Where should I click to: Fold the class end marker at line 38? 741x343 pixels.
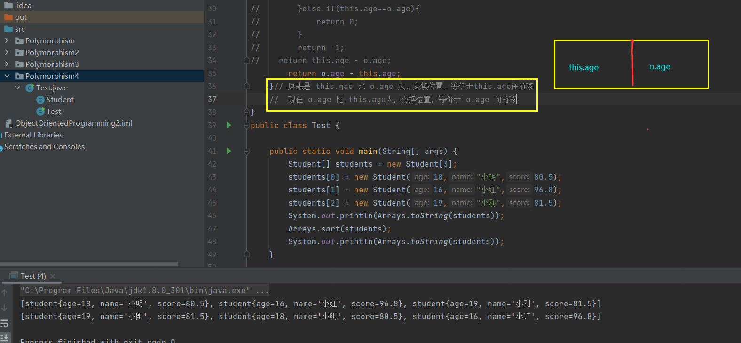click(246, 112)
